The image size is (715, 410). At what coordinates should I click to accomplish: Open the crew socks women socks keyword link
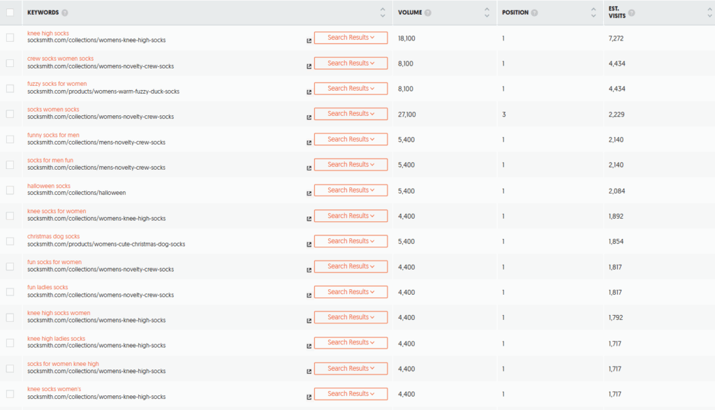pyautogui.click(x=60, y=59)
